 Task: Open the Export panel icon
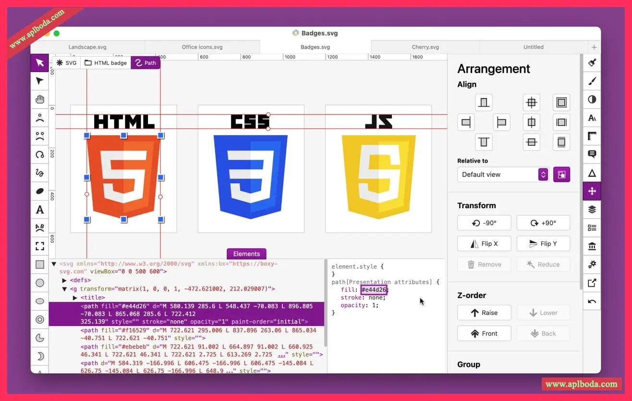tap(592, 283)
